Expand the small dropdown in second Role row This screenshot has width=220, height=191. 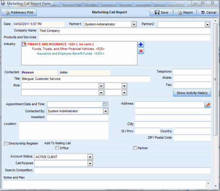124,93
